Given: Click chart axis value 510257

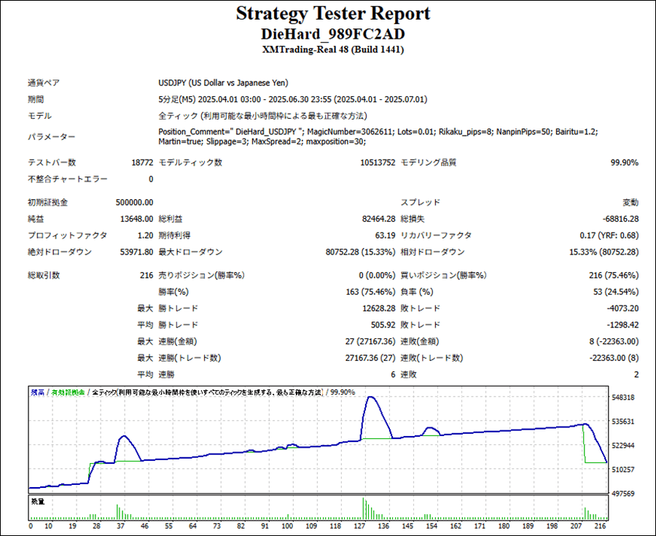Looking at the screenshot, I should tap(623, 470).
